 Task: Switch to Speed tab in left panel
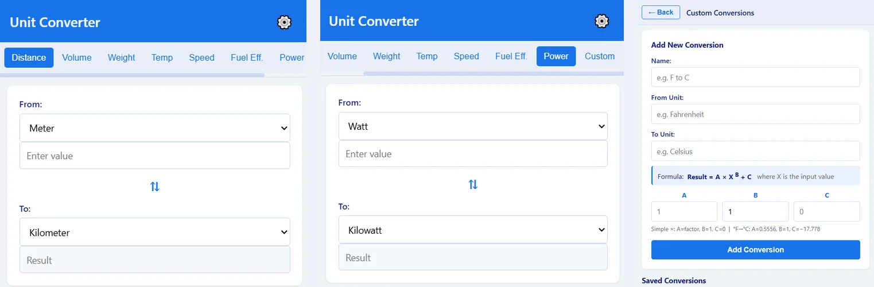[x=202, y=57]
